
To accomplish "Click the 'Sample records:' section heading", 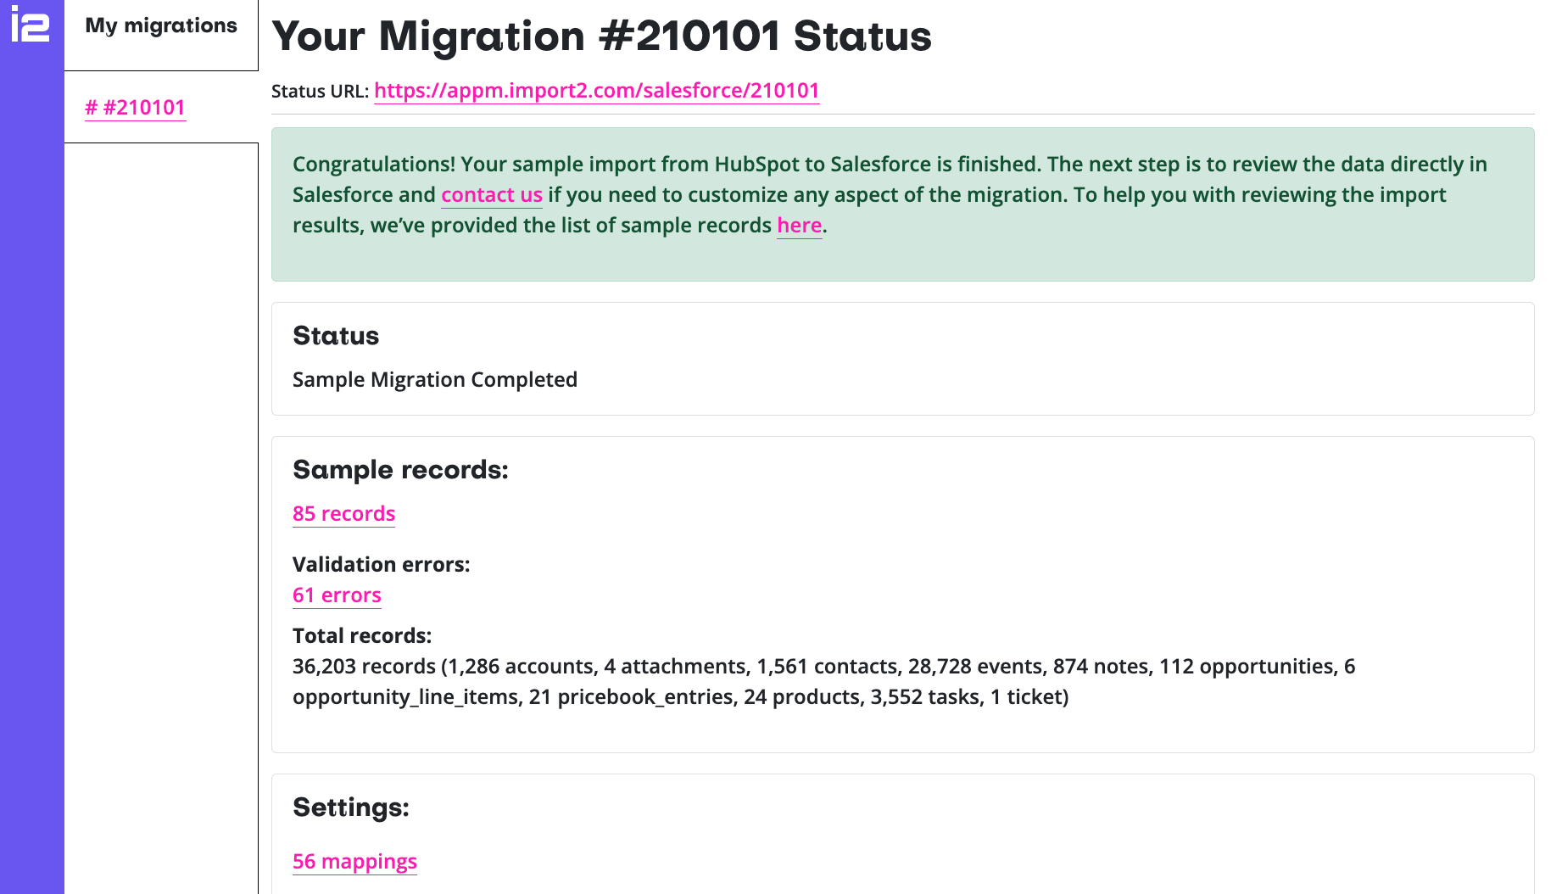I will pos(400,470).
